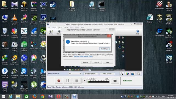This screenshot has height=99, width=176.
Task: Open the Device toolbar option in Debut
Action: click(51, 32)
